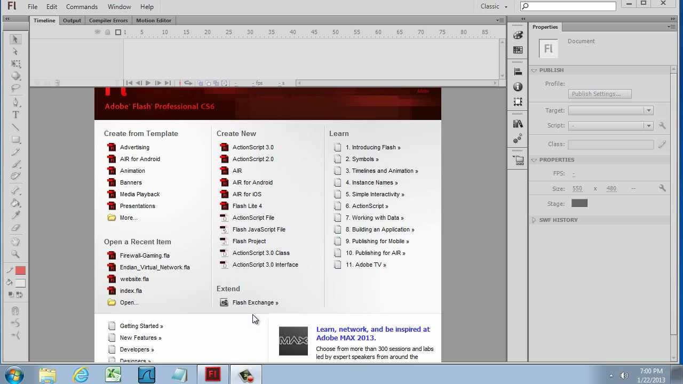Select the Zoom magnifier tool

coord(15,254)
